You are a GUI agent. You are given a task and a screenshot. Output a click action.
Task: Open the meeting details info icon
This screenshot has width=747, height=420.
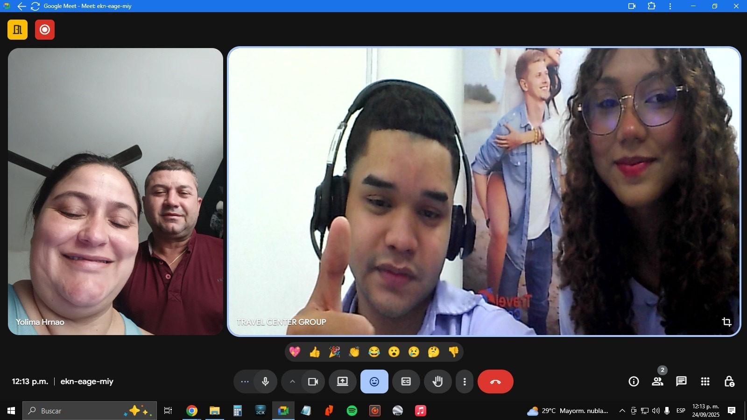(x=634, y=382)
